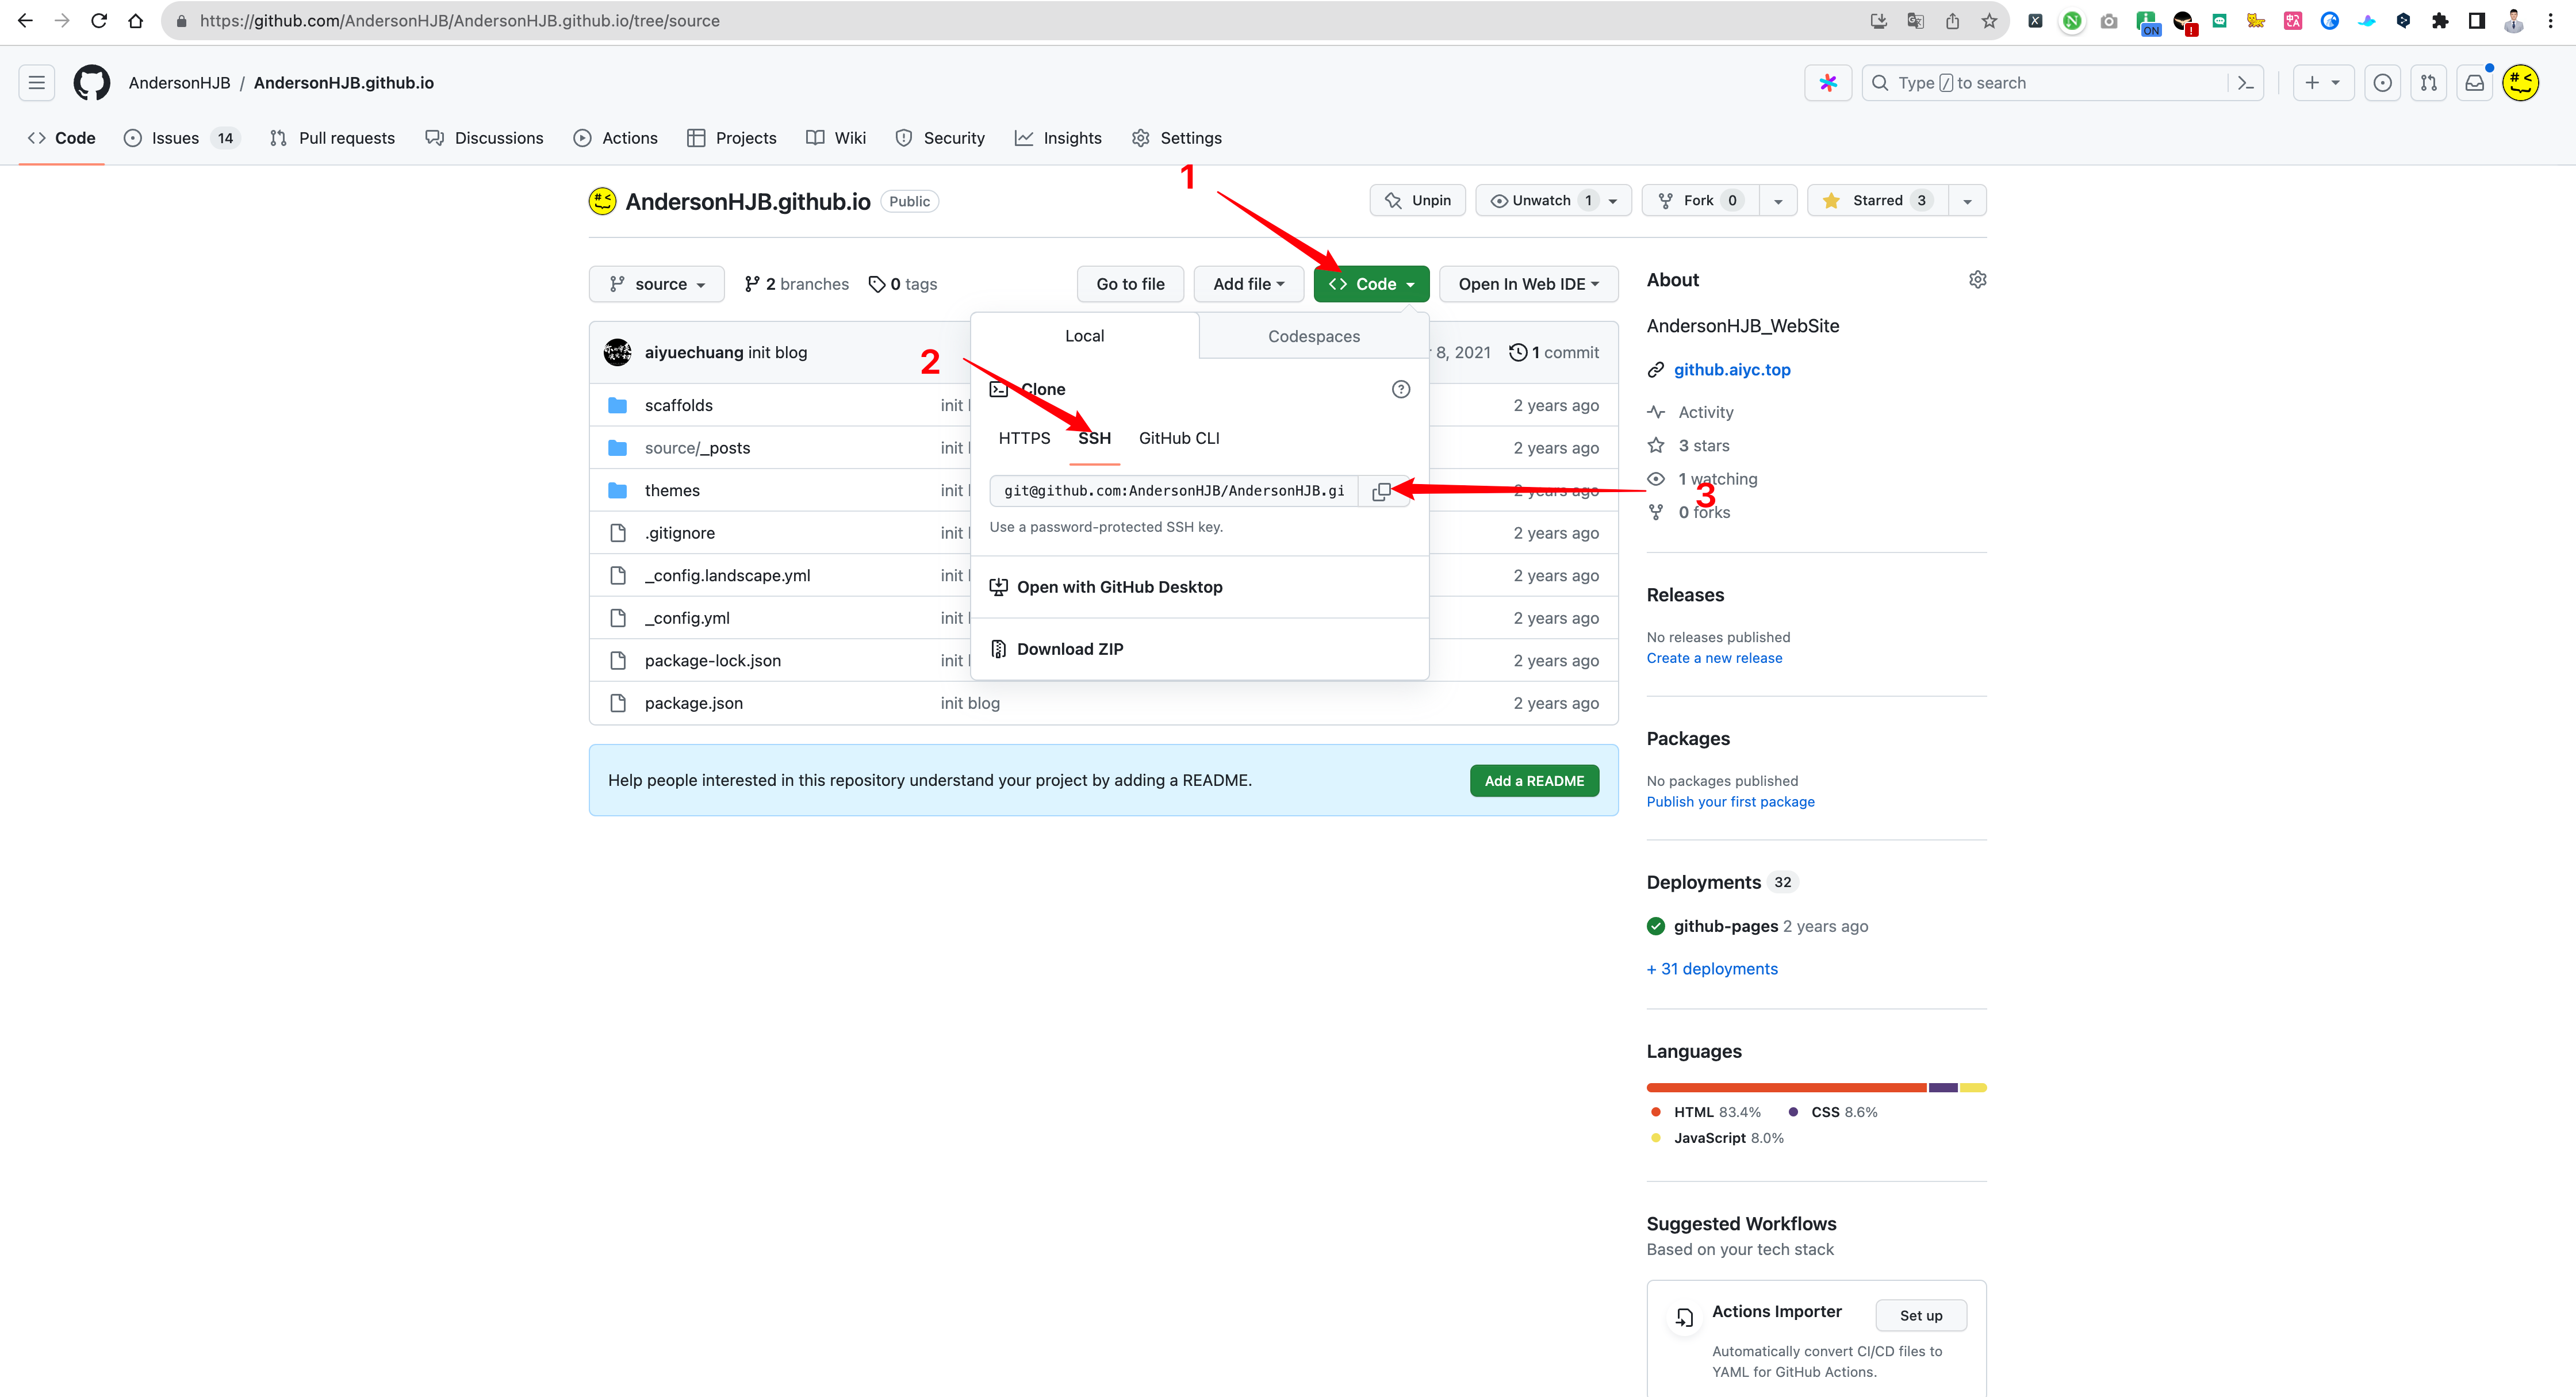Viewport: 2576px width, 1397px height.
Task: Open the GitHub homepage via Octocat logo
Action: [x=91, y=83]
